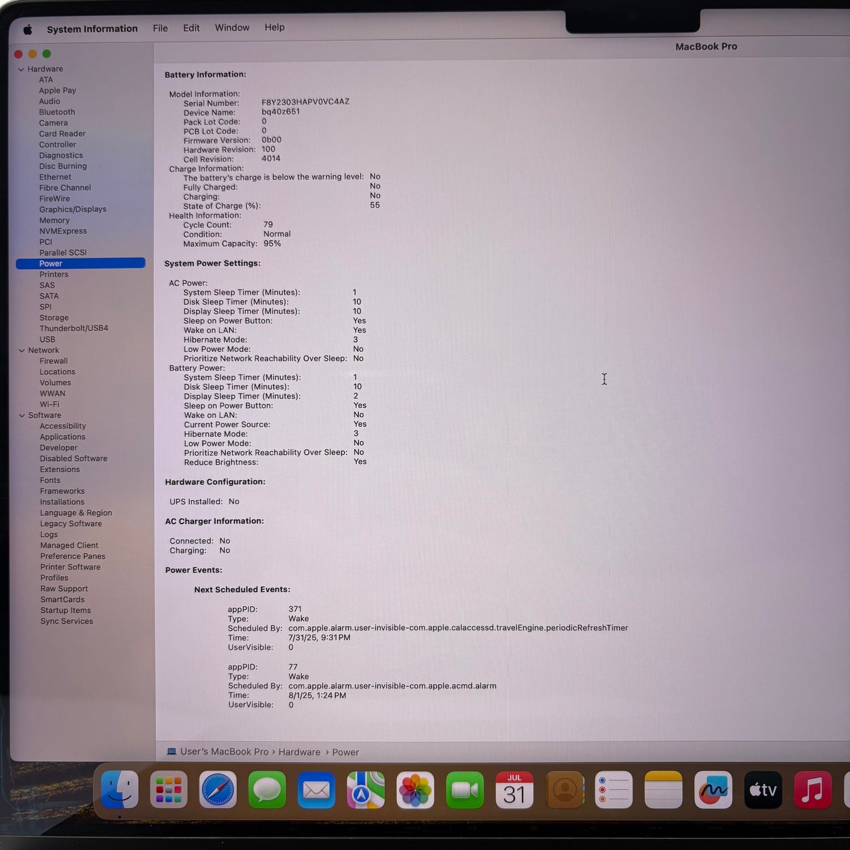The width and height of the screenshot is (850, 850).
Task: Collapse the Network section
Action: click(22, 350)
